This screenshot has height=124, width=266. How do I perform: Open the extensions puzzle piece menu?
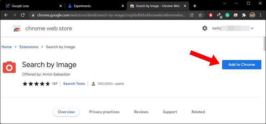coord(244,15)
